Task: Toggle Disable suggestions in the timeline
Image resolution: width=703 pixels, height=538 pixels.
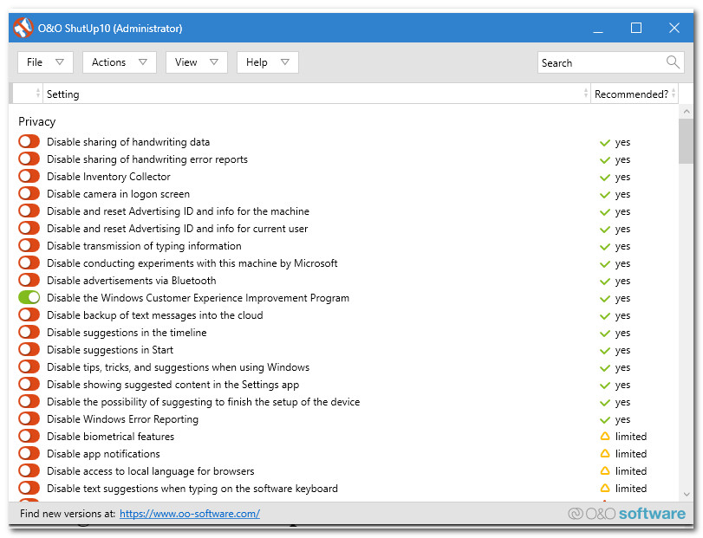Action: click(29, 332)
